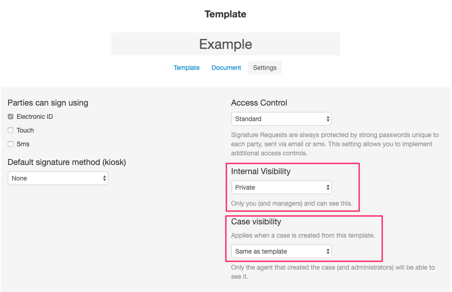The width and height of the screenshot is (452, 292).
Task: Tick the Sms checkbox
Action: [x=11, y=144]
